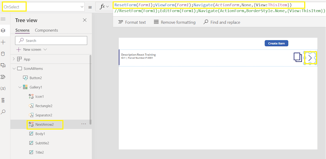Open the Insert plus icon in left rail

[x=3, y=43]
